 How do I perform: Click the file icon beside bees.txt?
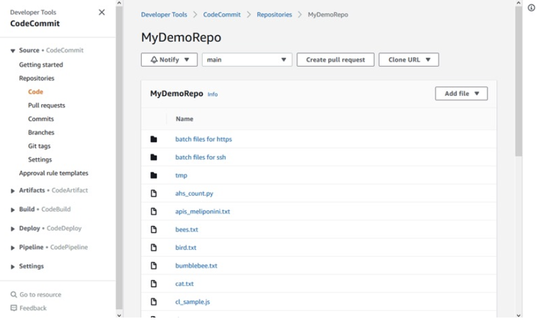154,230
